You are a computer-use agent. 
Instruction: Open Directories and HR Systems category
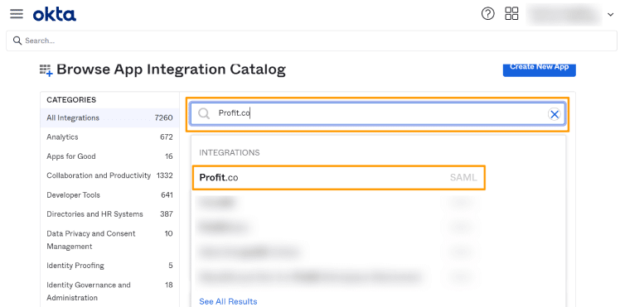pos(109,213)
